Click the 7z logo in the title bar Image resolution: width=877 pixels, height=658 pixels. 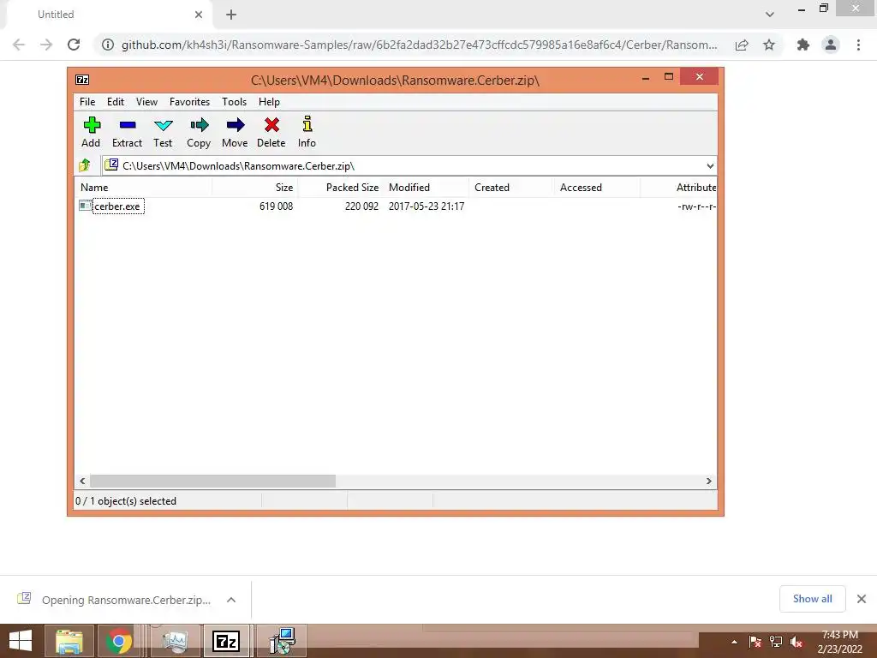[82, 80]
